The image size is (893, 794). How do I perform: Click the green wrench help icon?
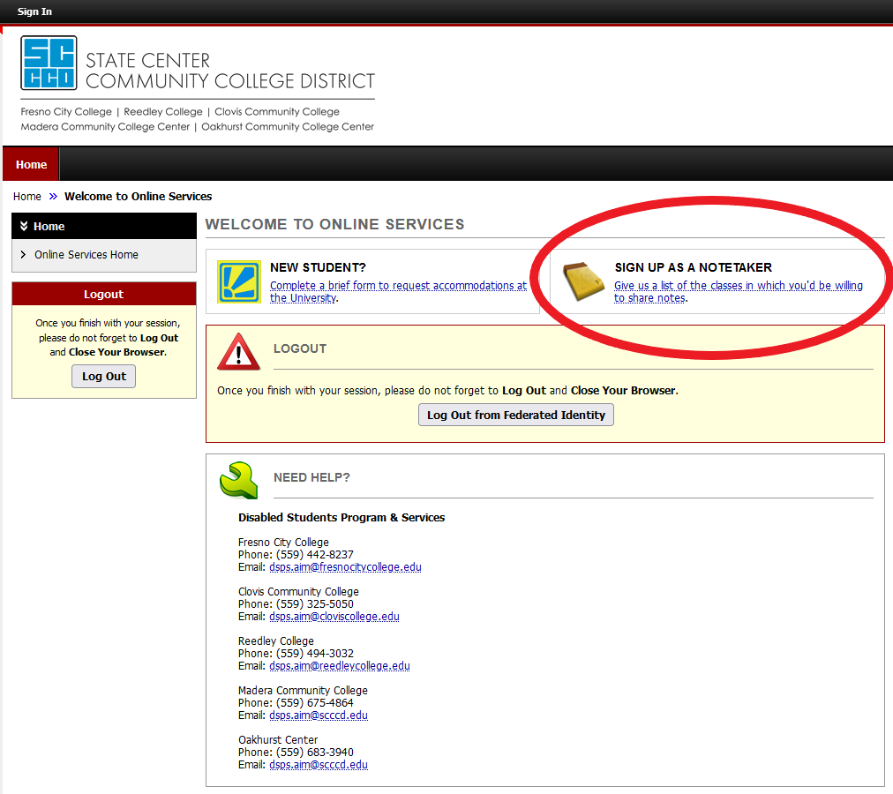pyautogui.click(x=239, y=480)
